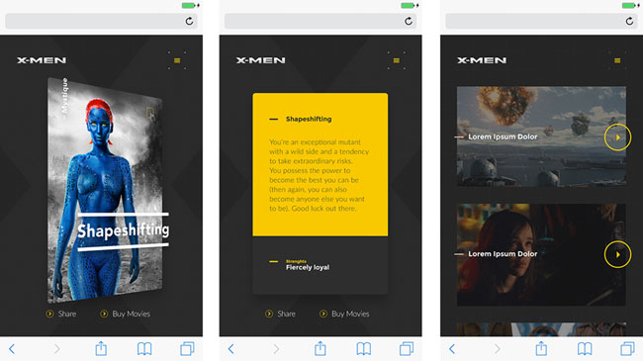Tap the white Shapeshifting title on Mystique card
Screen dimensions: 643x361
coord(124,231)
